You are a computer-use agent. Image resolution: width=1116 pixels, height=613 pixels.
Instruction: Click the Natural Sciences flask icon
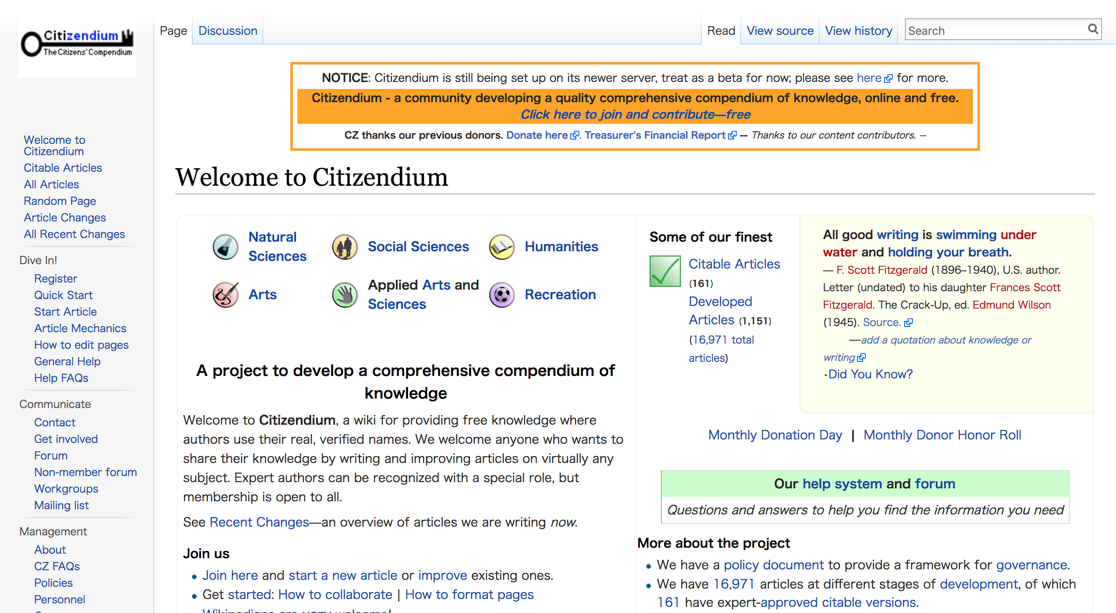click(x=225, y=247)
